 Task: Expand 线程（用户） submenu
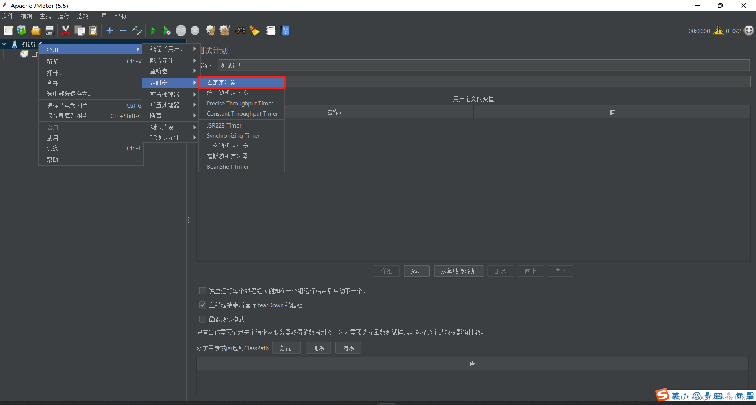pyautogui.click(x=171, y=49)
